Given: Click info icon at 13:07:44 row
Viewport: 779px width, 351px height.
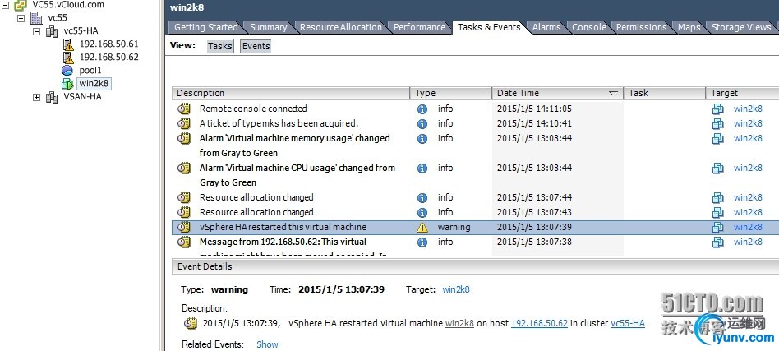Looking at the screenshot, I should [422, 198].
